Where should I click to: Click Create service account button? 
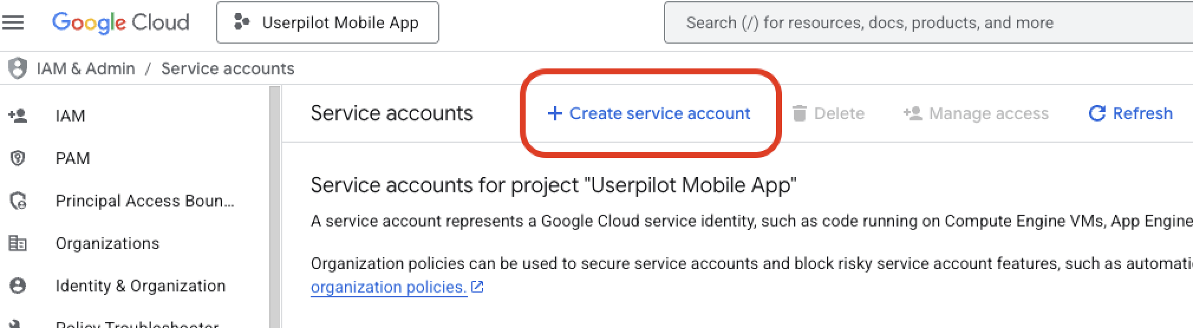coord(649,113)
